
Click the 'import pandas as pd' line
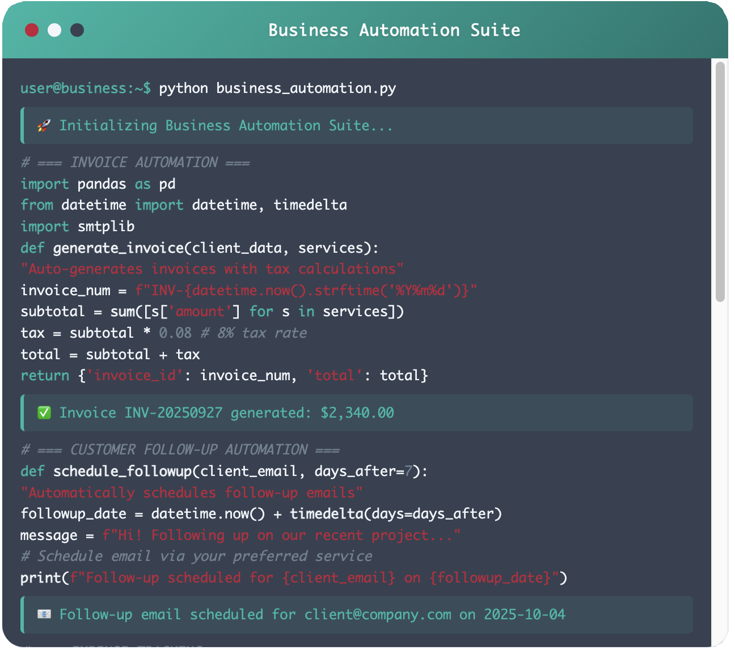pyautogui.click(x=98, y=184)
